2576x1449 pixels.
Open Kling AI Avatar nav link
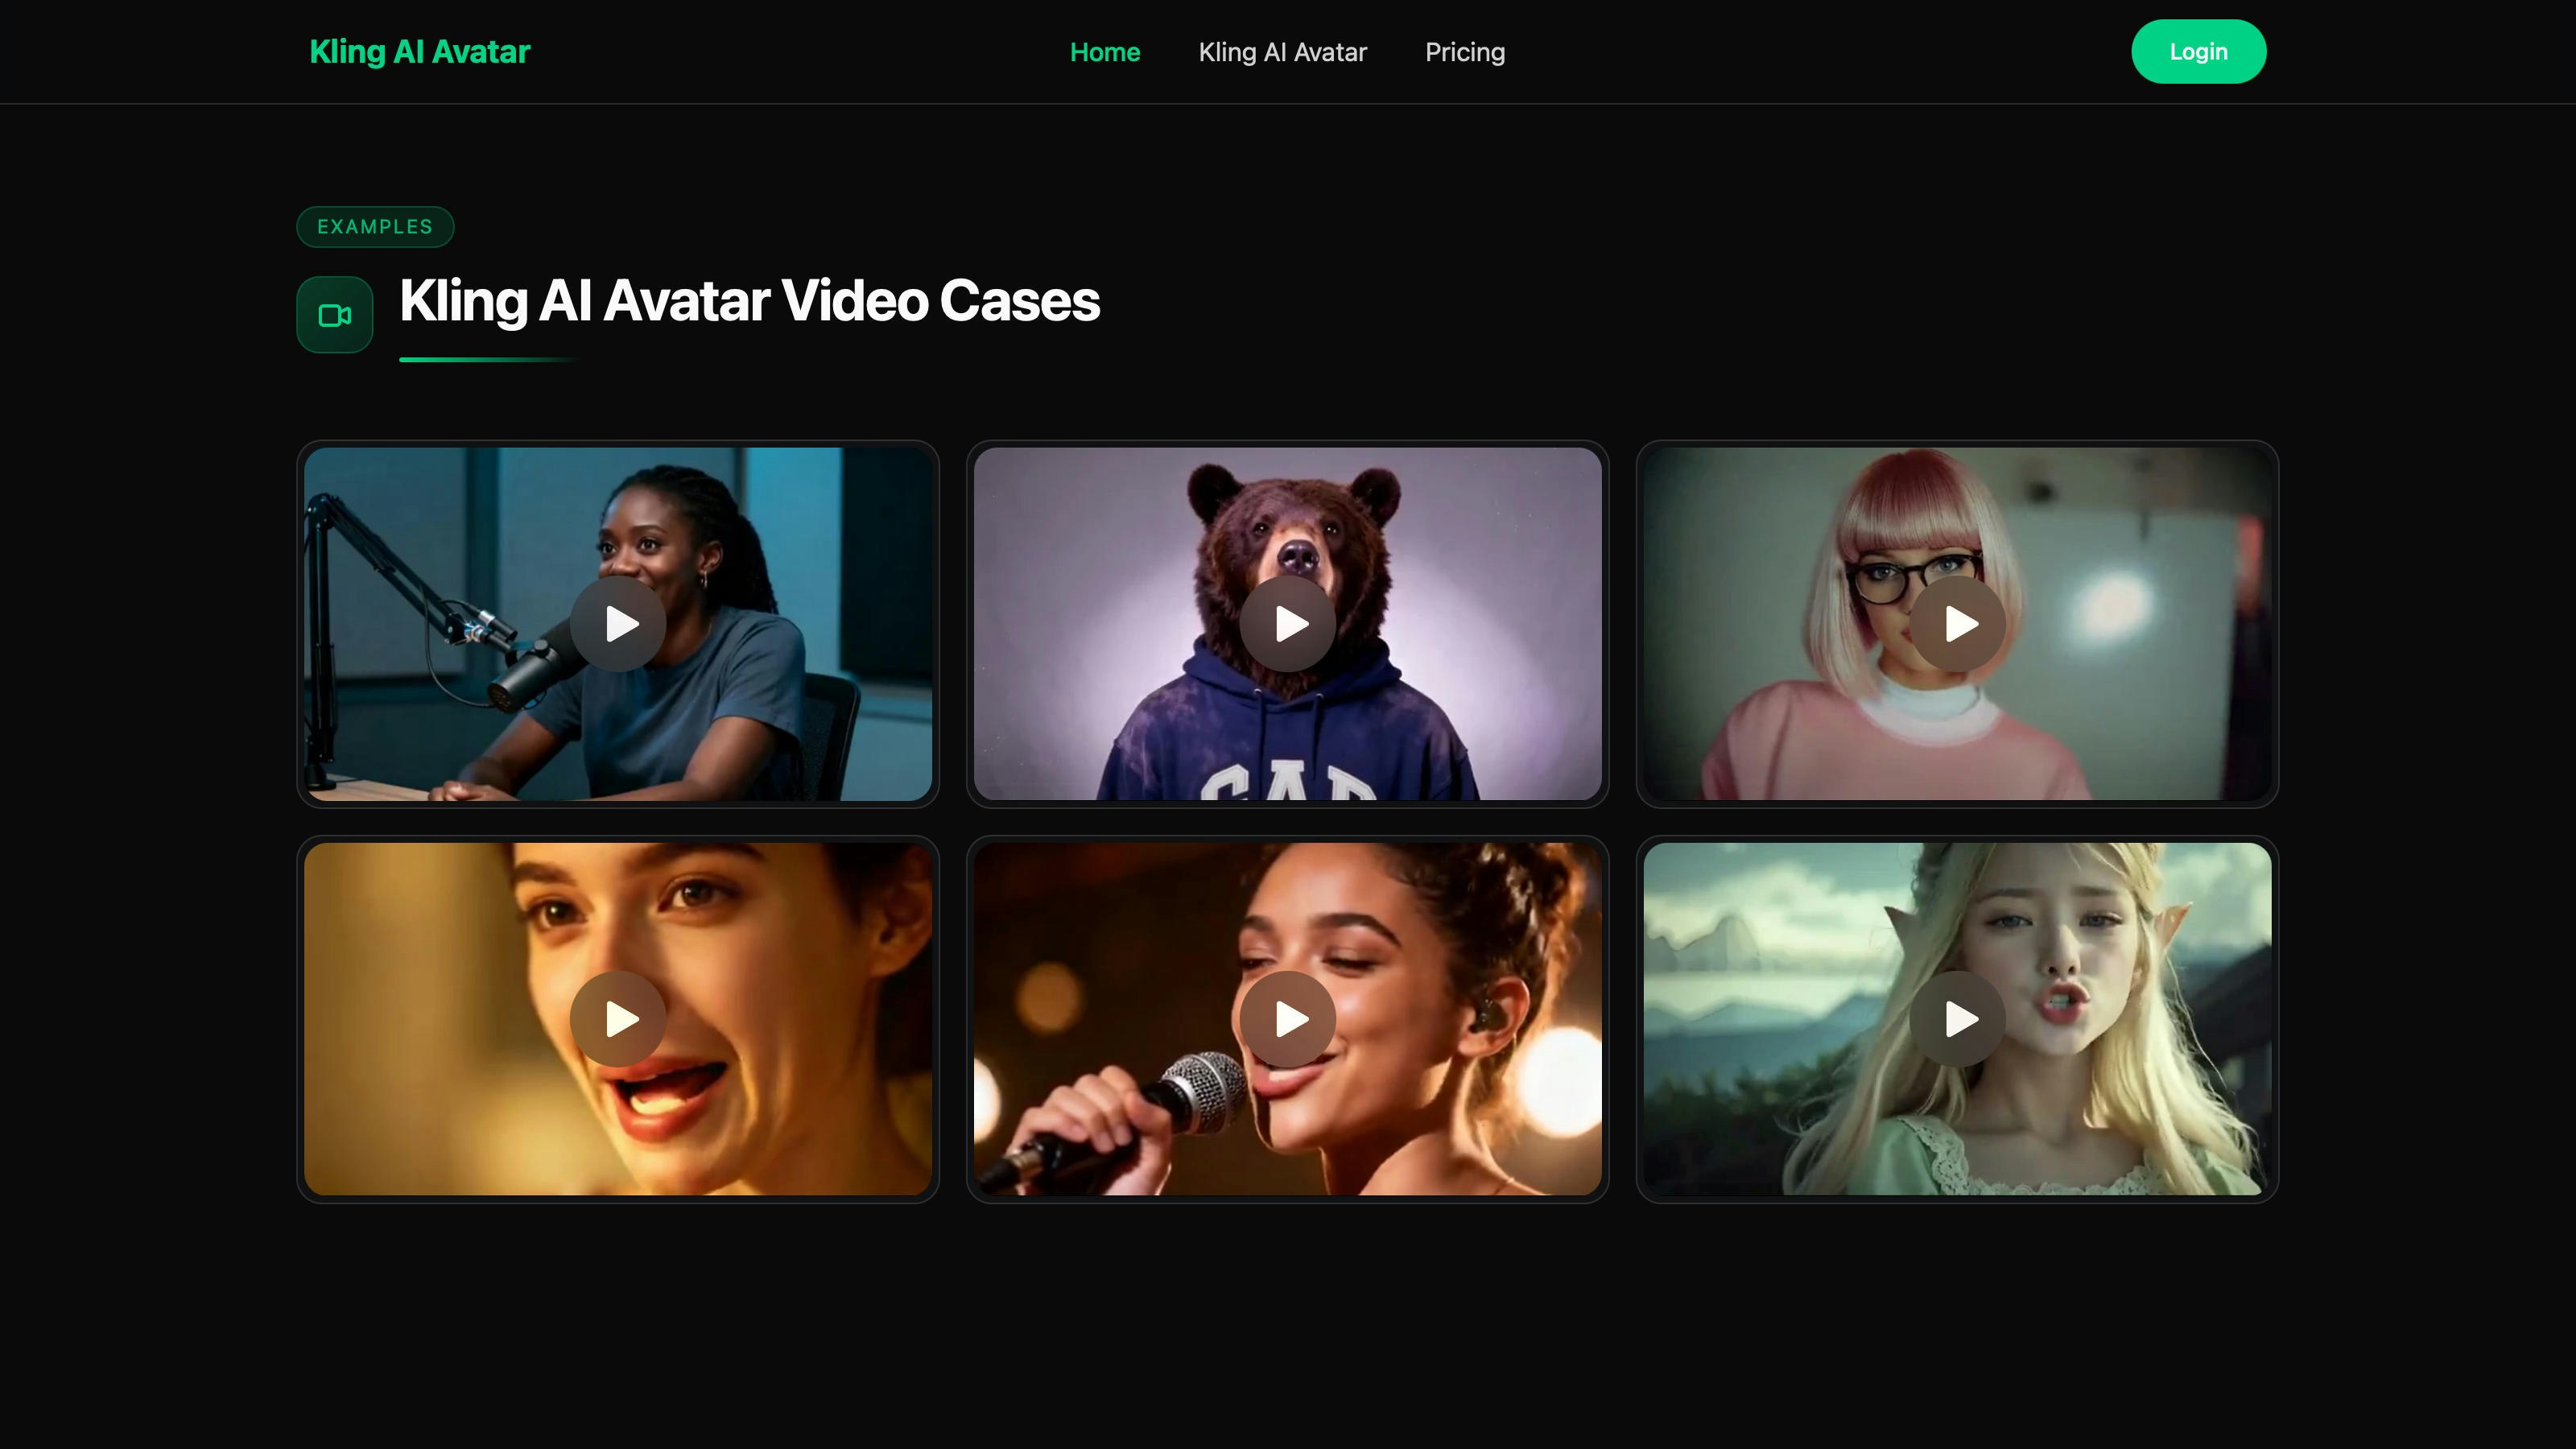point(1282,52)
